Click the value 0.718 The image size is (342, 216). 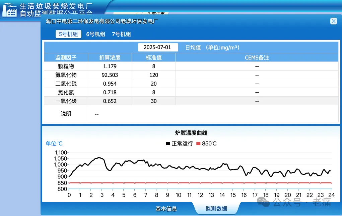click(x=110, y=92)
